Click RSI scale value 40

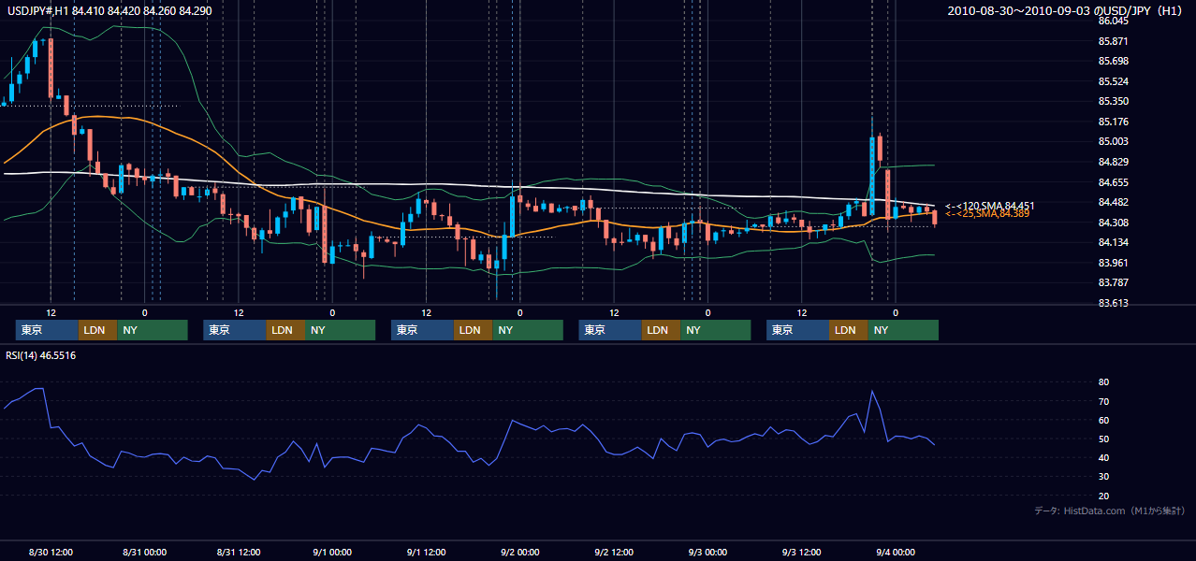pyautogui.click(x=1103, y=457)
